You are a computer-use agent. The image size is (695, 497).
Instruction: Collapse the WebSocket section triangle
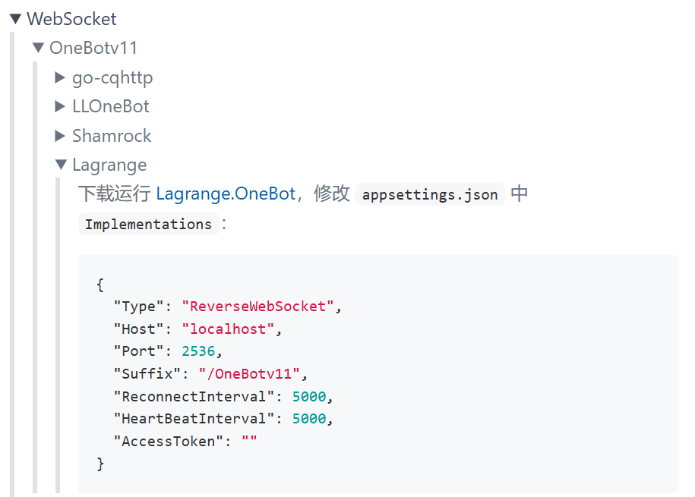15,19
